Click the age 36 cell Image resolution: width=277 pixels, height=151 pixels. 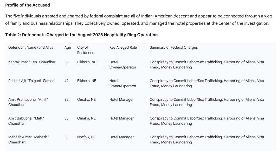[67, 62]
